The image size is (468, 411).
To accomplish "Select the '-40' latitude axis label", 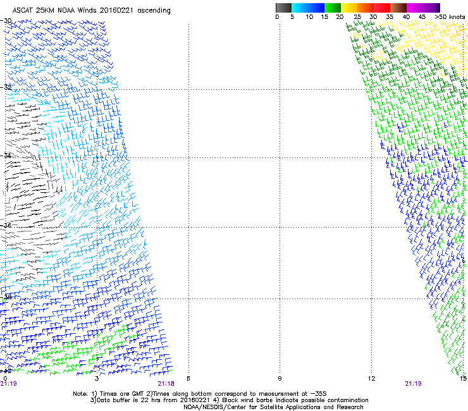I will point(6,371).
